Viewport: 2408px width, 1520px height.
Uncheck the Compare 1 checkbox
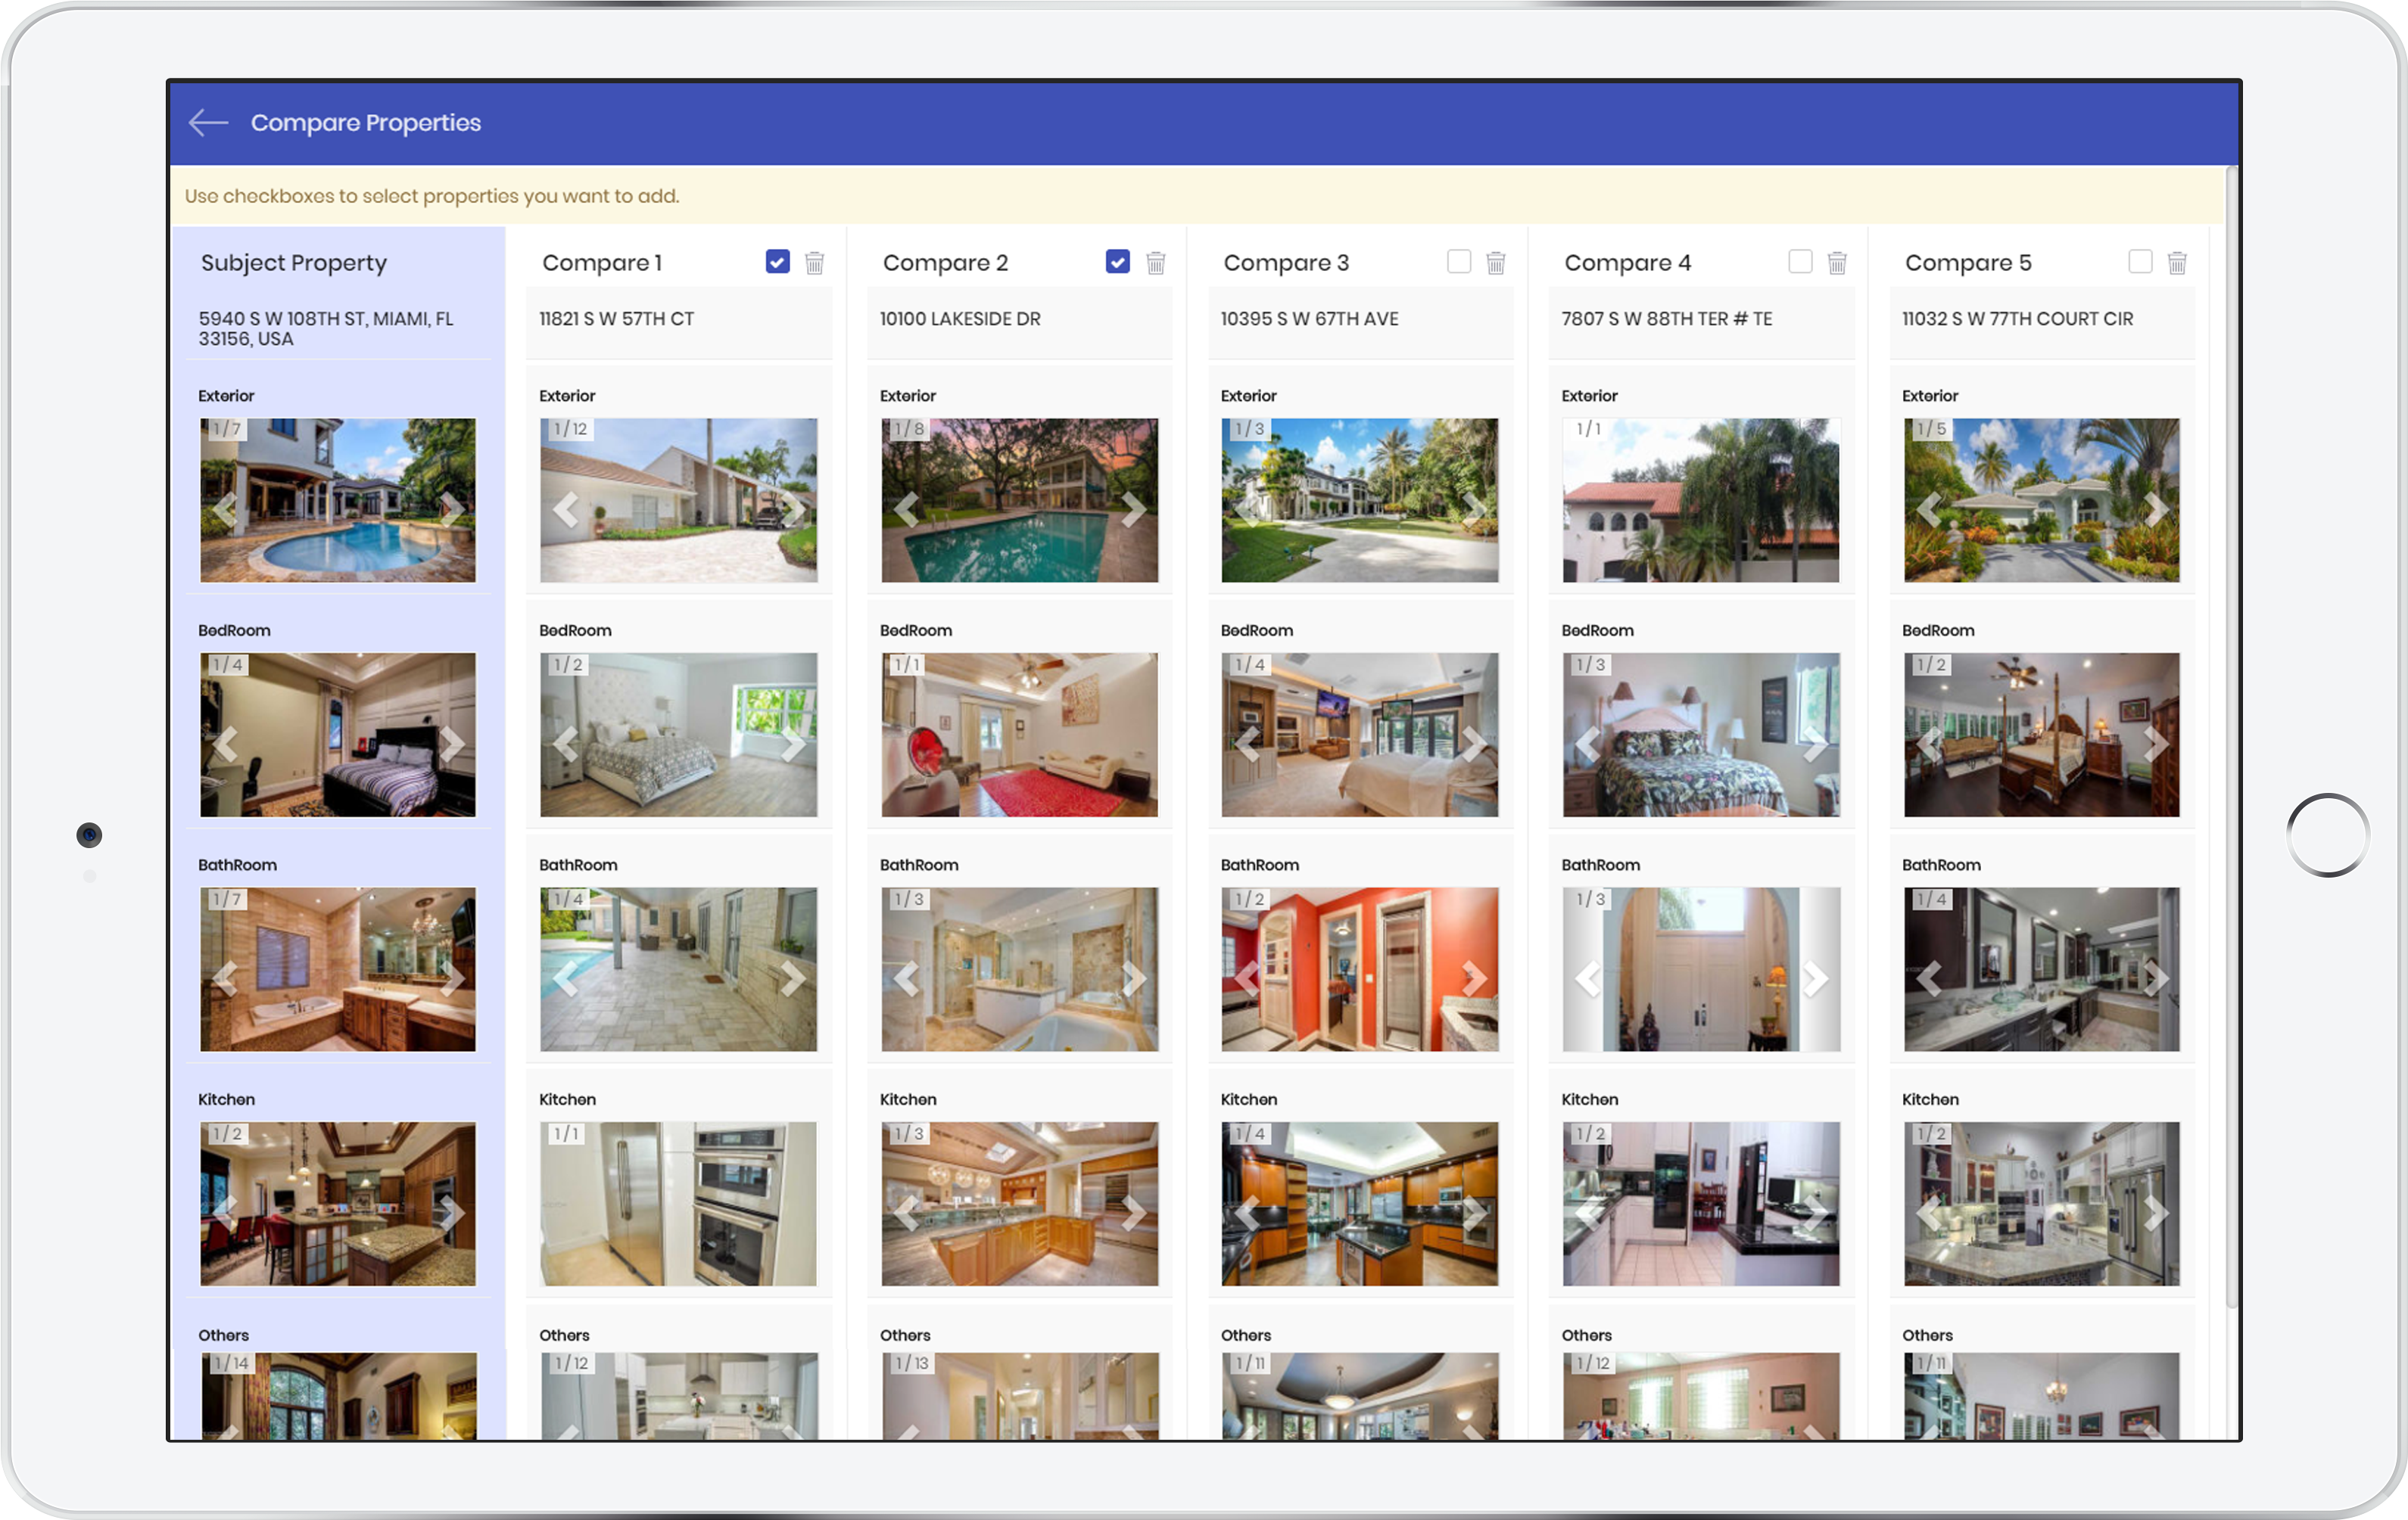(x=777, y=262)
